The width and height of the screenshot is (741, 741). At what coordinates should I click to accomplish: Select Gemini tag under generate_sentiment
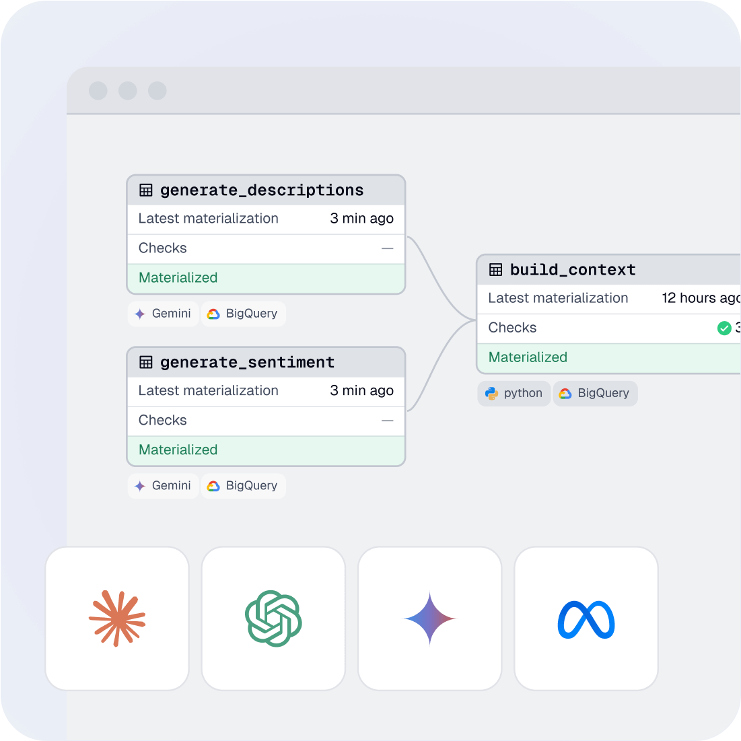(x=163, y=486)
